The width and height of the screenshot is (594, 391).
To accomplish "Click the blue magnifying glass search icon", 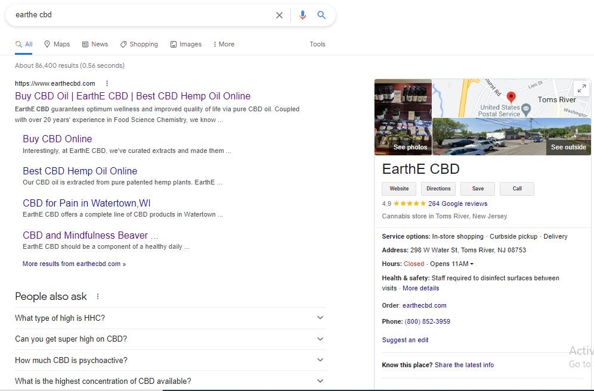I will coord(321,15).
